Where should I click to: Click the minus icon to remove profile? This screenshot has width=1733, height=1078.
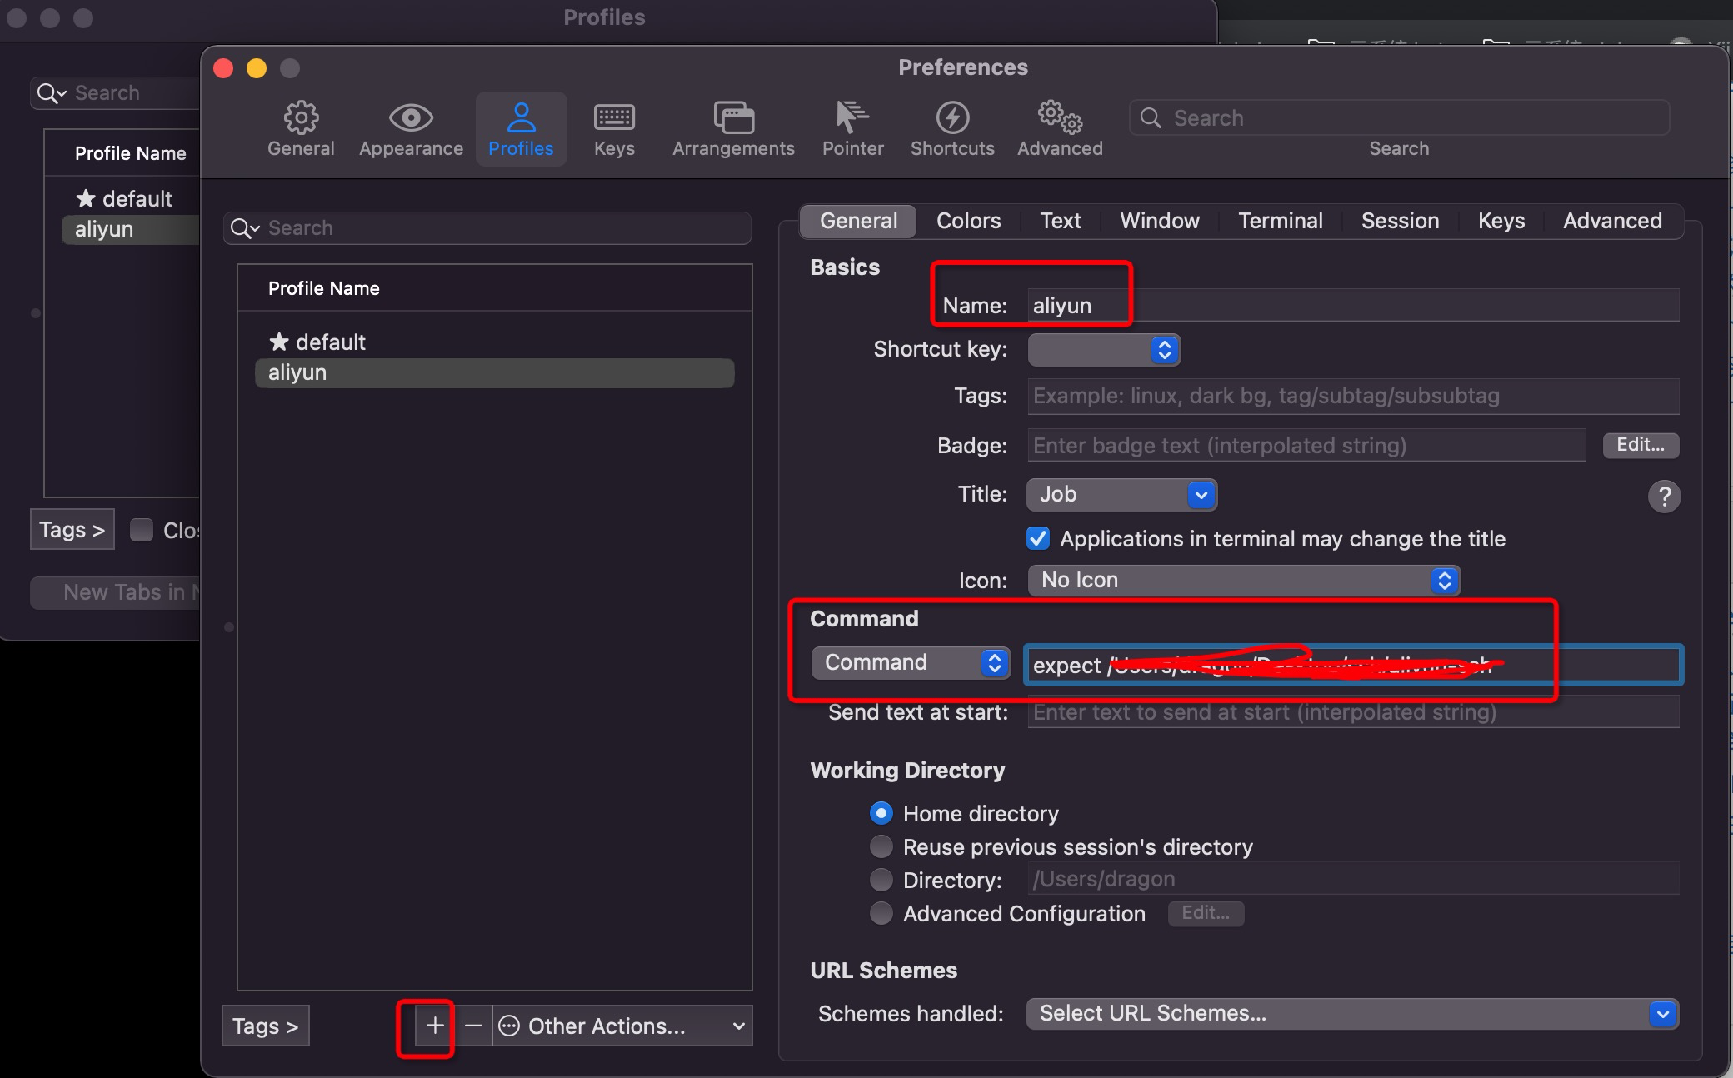[x=473, y=1026]
